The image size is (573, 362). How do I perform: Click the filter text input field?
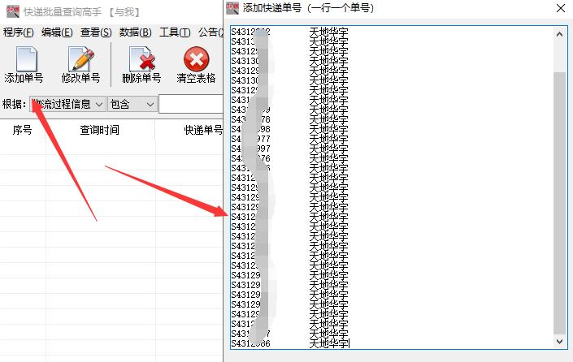pyautogui.click(x=191, y=105)
